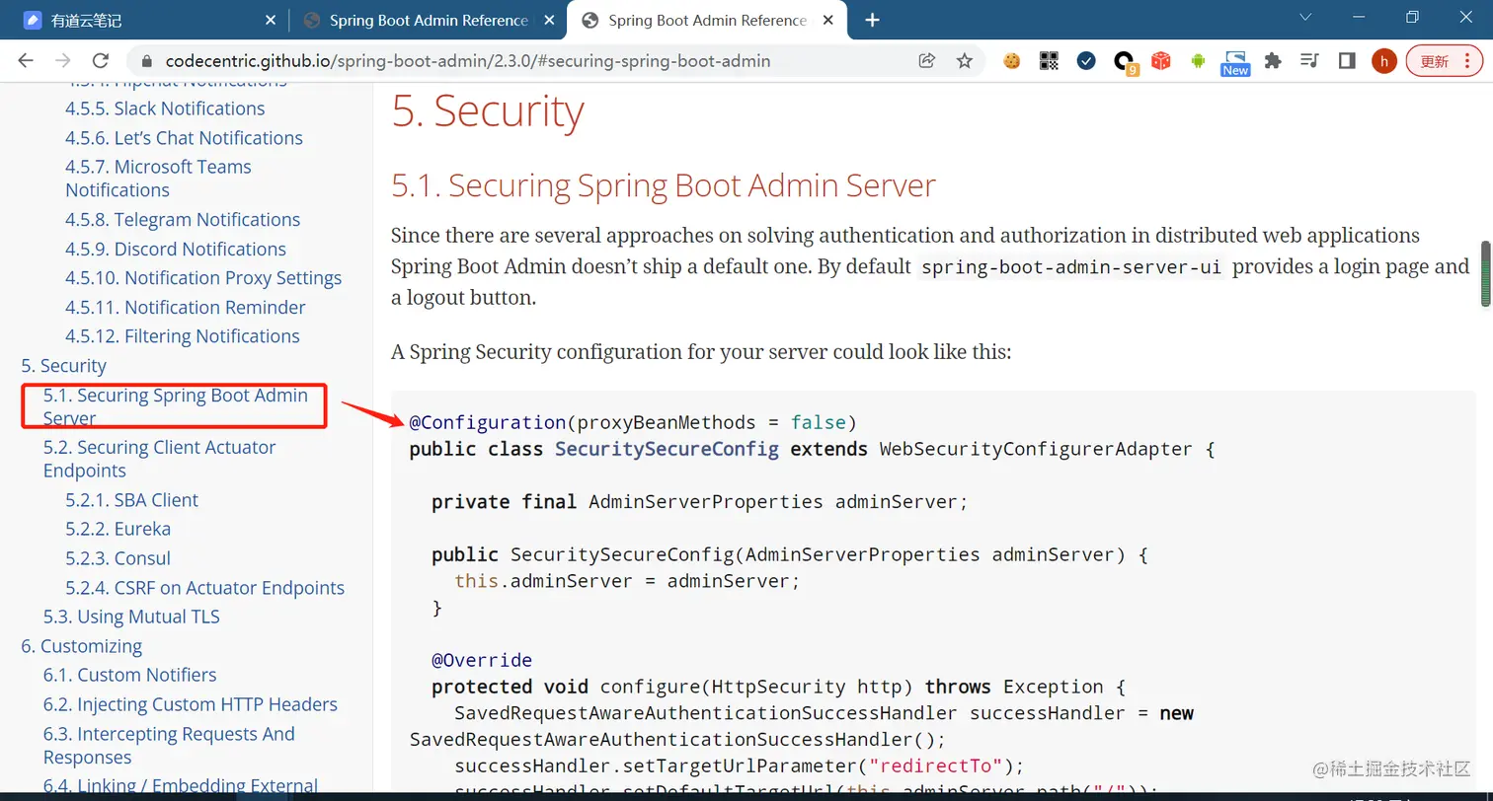The height and width of the screenshot is (801, 1493).
Task: Click the site lock icon in address bar
Action: 147,61
